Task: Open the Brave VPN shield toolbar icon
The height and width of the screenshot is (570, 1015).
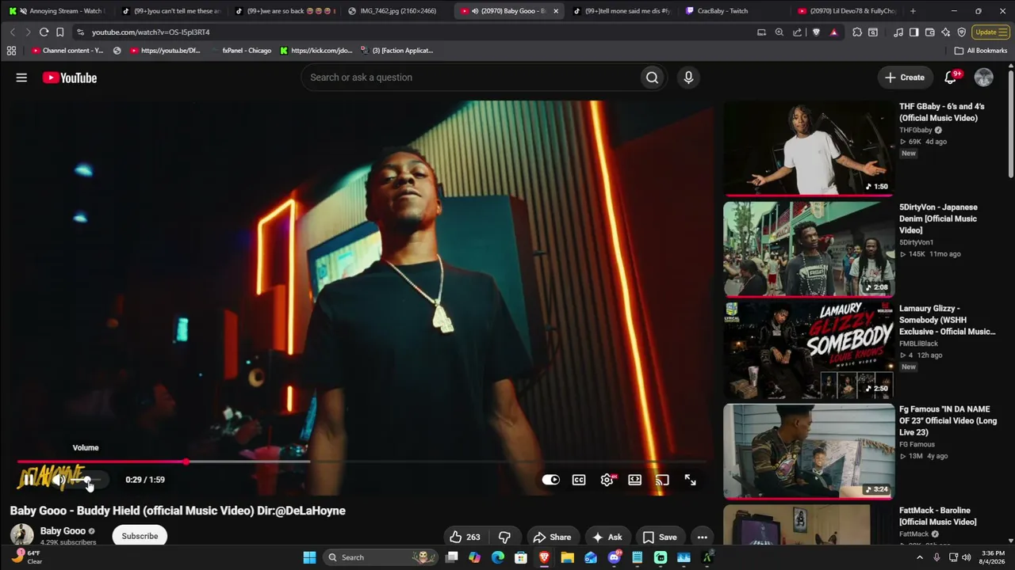Action: [962, 32]
